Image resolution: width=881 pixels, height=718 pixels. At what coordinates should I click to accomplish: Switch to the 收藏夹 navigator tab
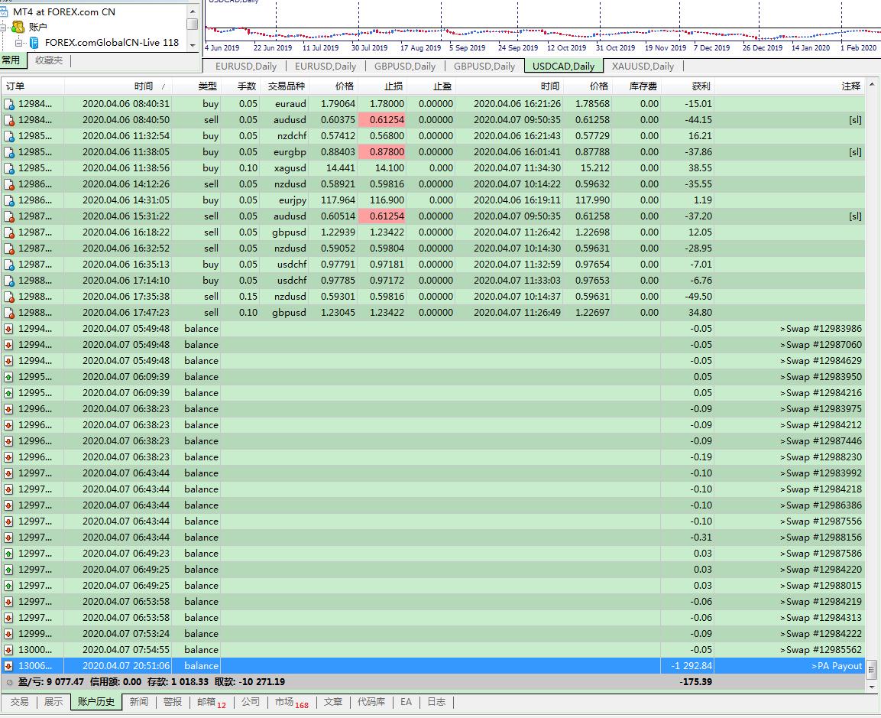pos(49,60)
